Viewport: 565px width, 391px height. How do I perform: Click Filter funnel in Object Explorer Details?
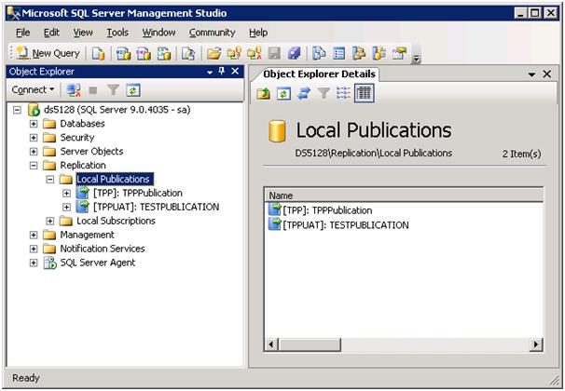(324, 93)
